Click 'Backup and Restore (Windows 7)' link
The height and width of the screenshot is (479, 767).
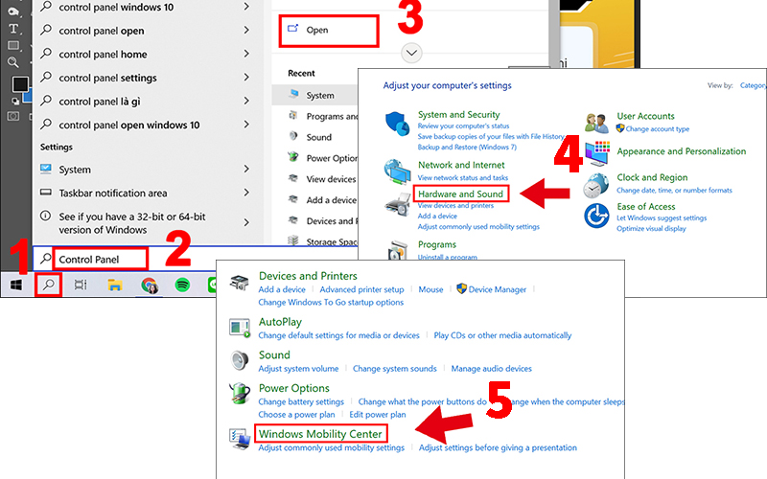467,148
